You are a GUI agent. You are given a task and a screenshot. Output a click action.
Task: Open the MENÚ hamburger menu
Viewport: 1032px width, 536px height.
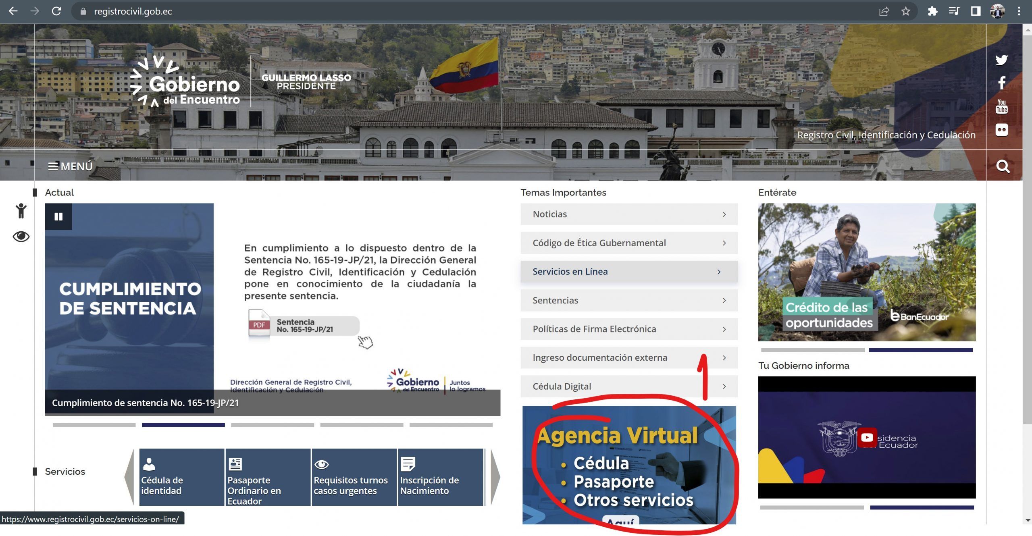point(71,166)
